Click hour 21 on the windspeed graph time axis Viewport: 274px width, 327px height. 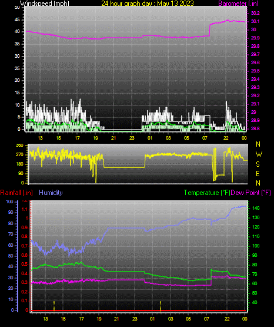coord(113,138)
